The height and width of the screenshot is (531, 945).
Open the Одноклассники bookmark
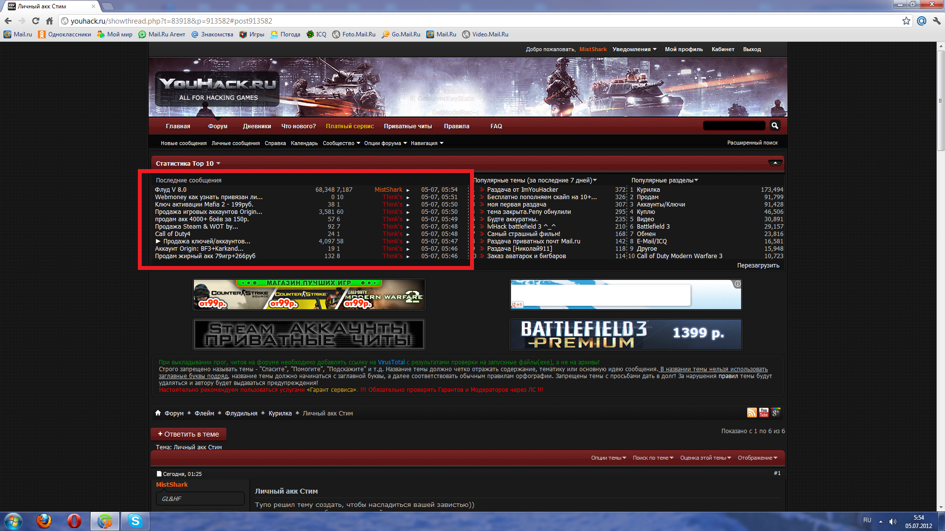pyautogui.click(x=65, y=34)
